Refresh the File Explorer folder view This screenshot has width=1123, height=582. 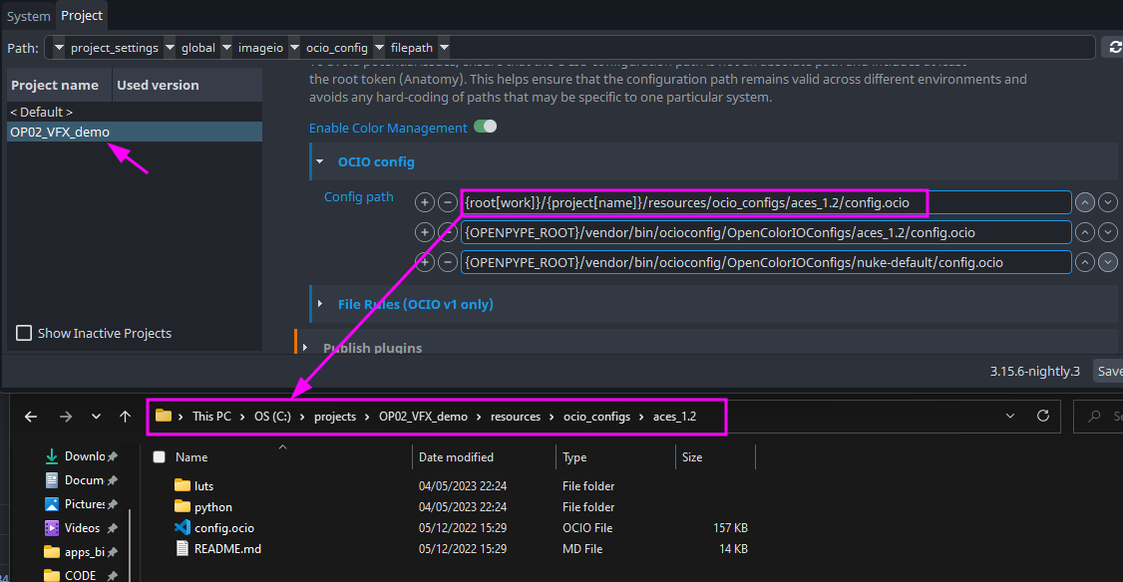1043,417
